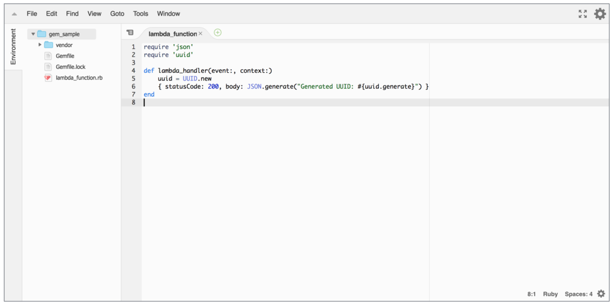612x305 pixels.
Task: Open the Goto menu
Action: click(117, 14)
